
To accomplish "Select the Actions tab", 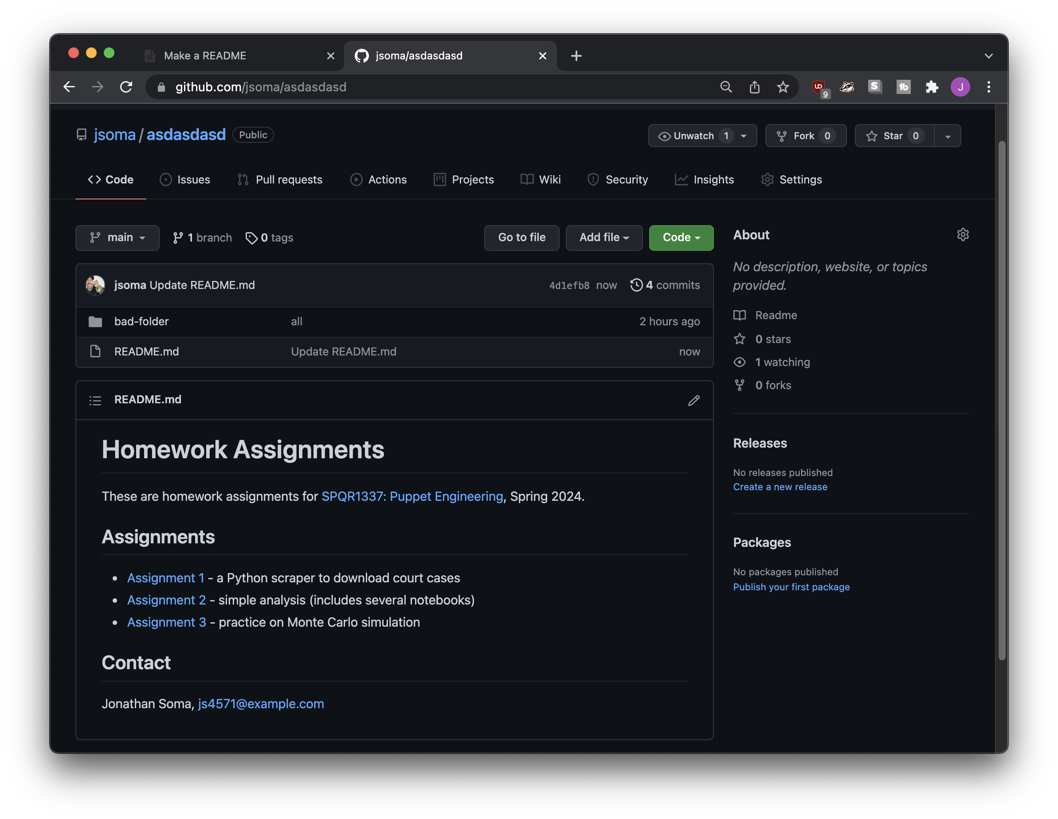I will click(387, 179).
